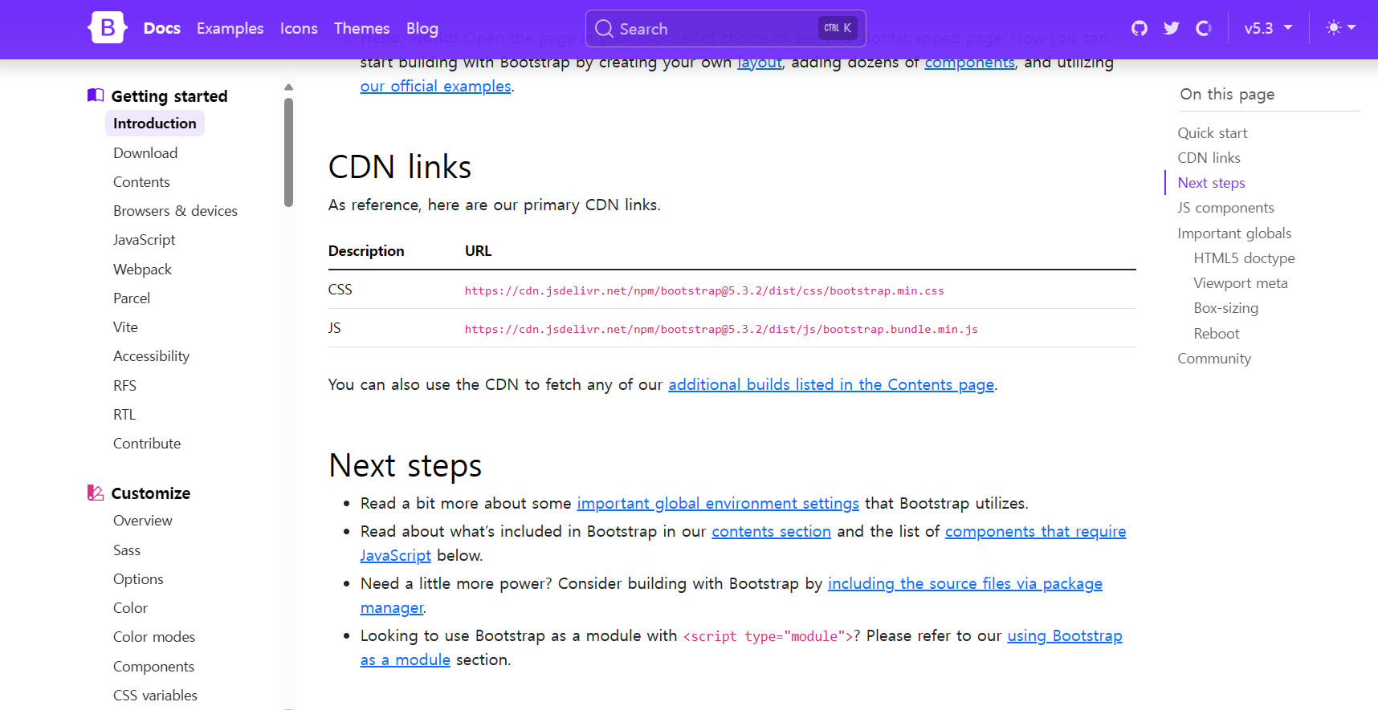The width and height of the screenshot is (1378, 710).
Task: Open Webpack in the sidebar
Action: tap(142, 270)
